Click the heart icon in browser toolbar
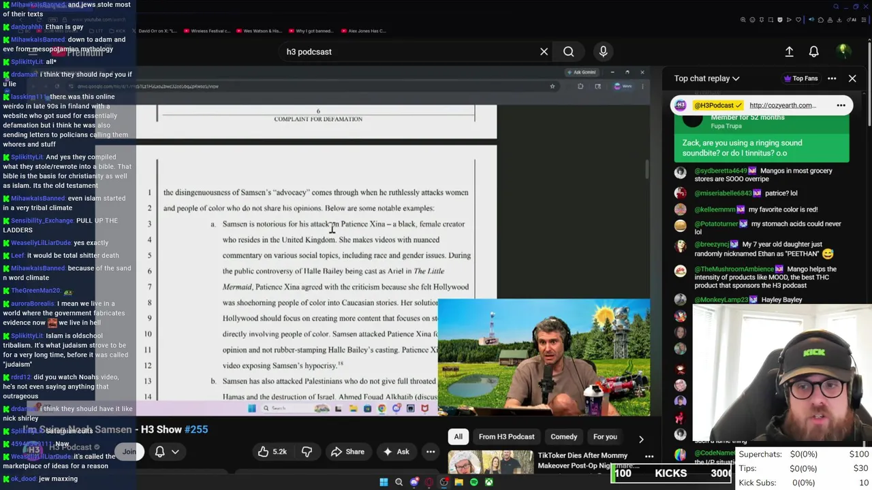The image size is (872, 490). click(798, 20)
